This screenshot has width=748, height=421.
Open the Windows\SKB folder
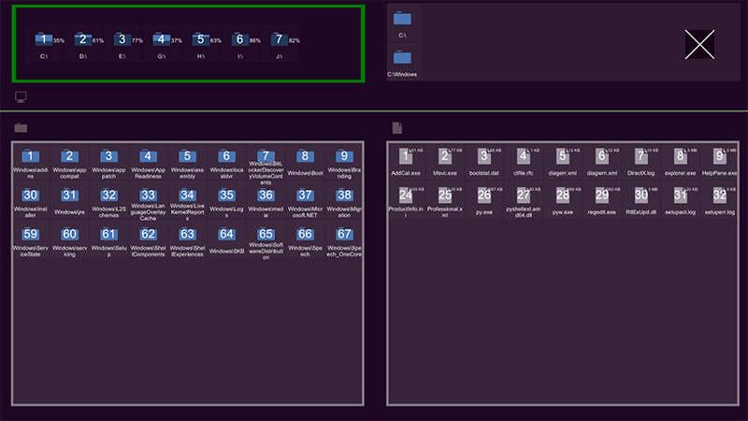tap(226, 235)
